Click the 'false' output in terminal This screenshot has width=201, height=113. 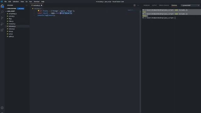point(144,16)
